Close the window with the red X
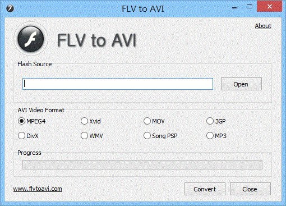Screen dimensions: 286x206 tap(270, 7)
